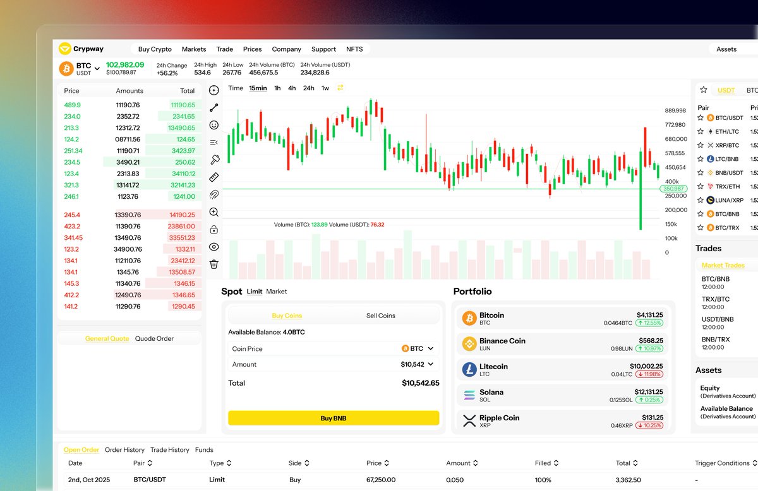Click the Solana icon in Portfolio
This screenshot has width=758, height=491.
coord(469,395)
